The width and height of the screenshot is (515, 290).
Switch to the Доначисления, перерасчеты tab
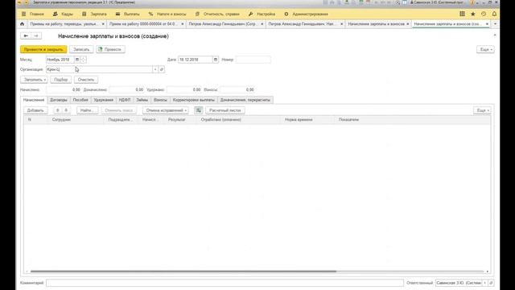(245, 100)
